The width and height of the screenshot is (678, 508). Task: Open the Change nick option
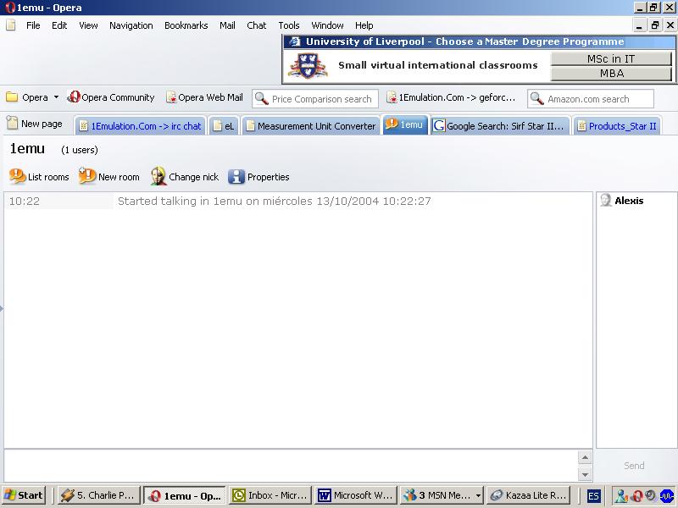(x=185, y=177)
